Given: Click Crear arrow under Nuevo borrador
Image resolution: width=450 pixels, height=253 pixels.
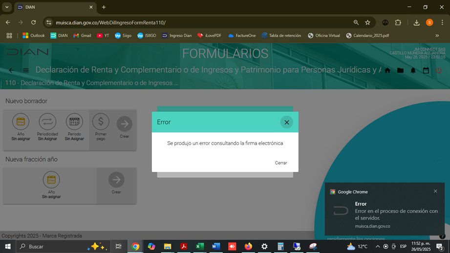Looking at the screenshot, I should coord(124,124).
